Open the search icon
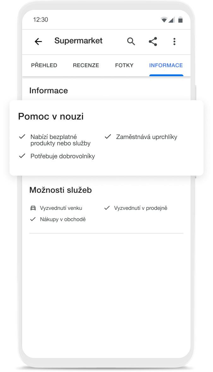The height and width of the screenshot is (372, 213). [131, 41]
